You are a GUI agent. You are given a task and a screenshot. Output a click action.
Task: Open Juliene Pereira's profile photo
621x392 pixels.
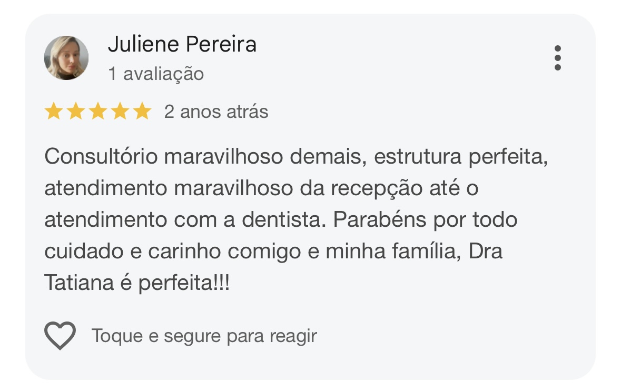(66, 58)
